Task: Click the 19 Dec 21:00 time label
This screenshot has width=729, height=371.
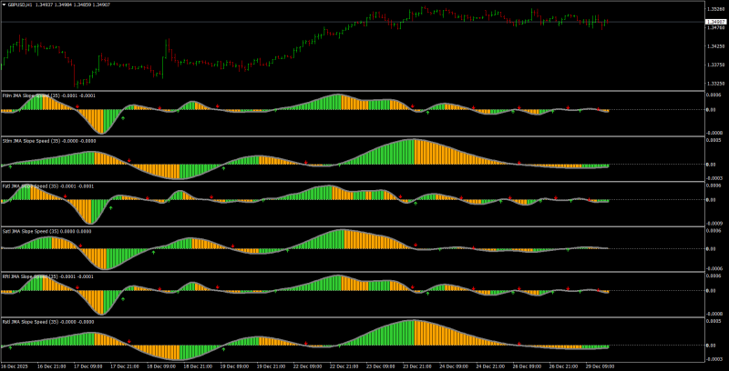Action: coord(271,366)
